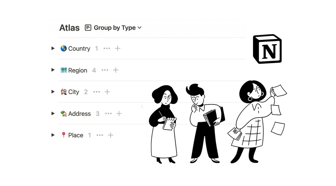Open the Group by Type view dropdown
336x186 pixels.
(x=117, y=28)
